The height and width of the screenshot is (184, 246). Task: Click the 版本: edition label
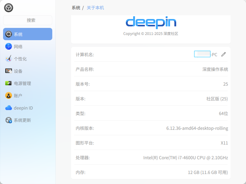click(81, 99)
